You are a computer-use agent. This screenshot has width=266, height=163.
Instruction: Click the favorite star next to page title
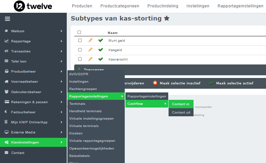click(167, 18)
